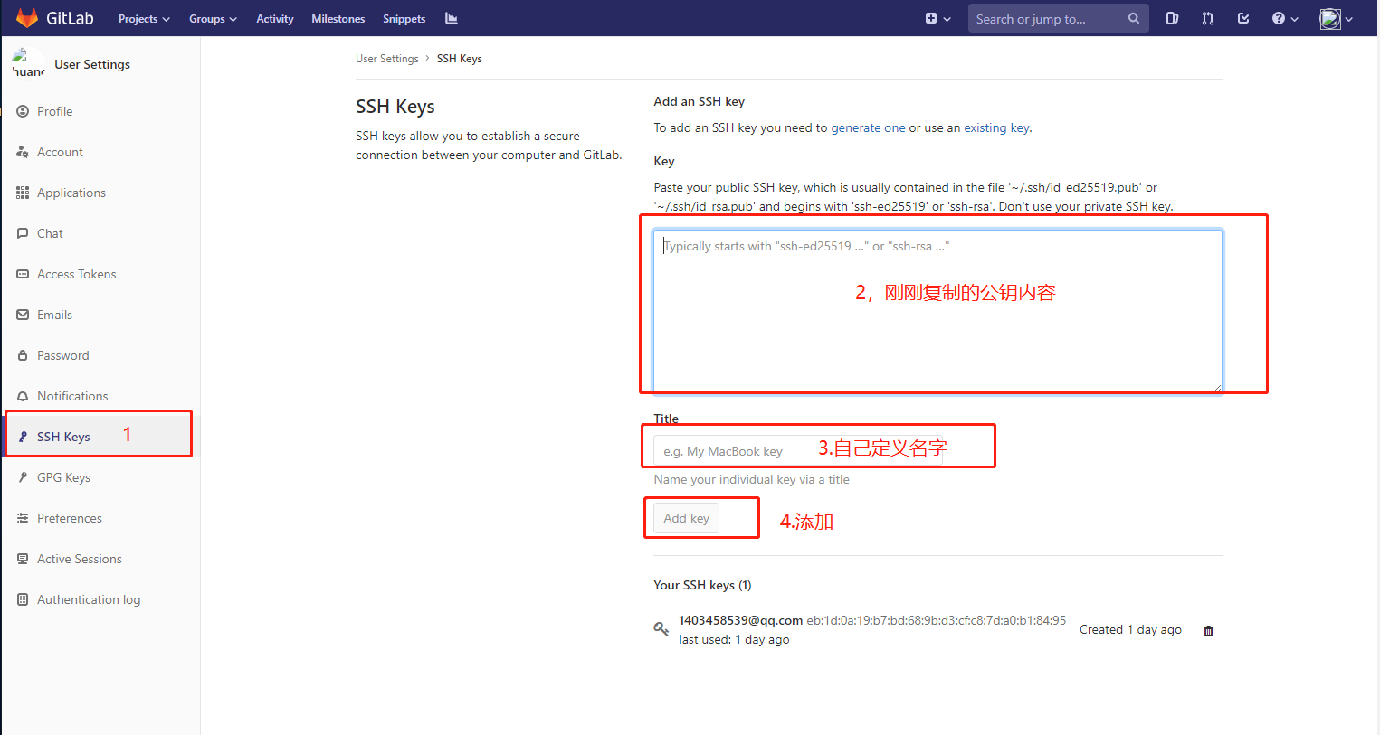Screen dimensions: 1380x735
Task: Open the user avatar dropdown menu
Action: [1336, 18]
